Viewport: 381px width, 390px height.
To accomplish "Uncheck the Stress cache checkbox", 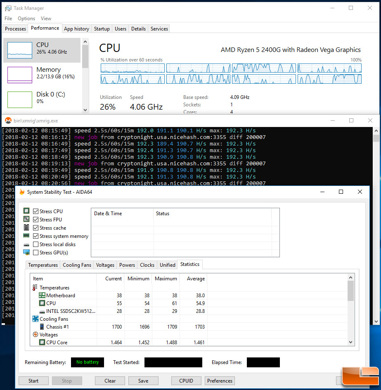I will [x=35, y=228].
